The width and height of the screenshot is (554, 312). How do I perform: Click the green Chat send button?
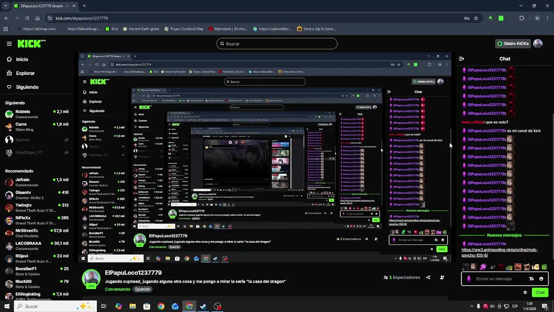click(540, 292)
